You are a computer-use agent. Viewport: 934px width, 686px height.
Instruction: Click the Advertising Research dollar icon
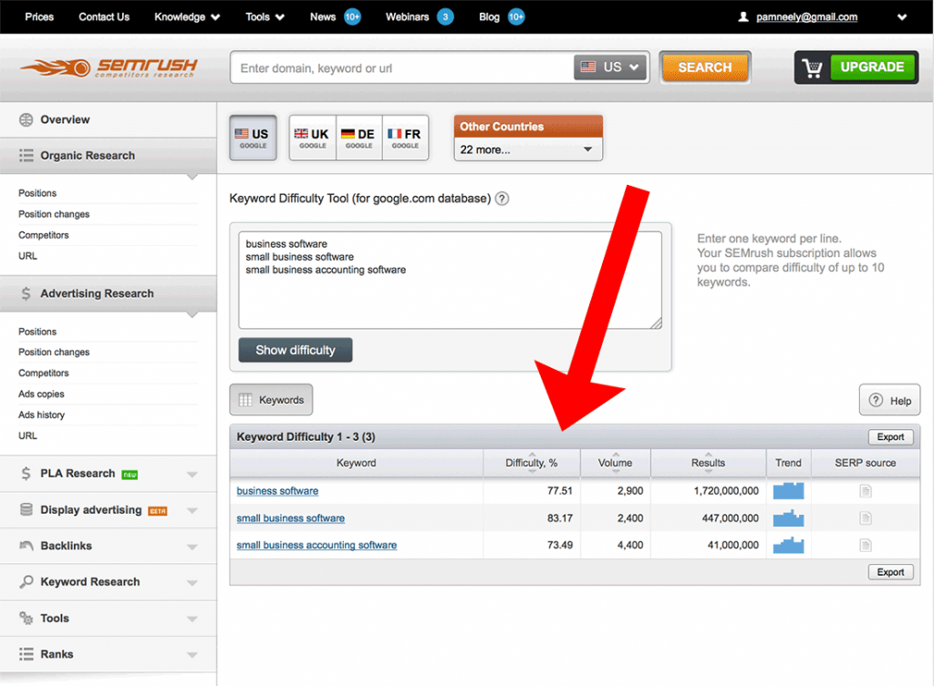26,293
